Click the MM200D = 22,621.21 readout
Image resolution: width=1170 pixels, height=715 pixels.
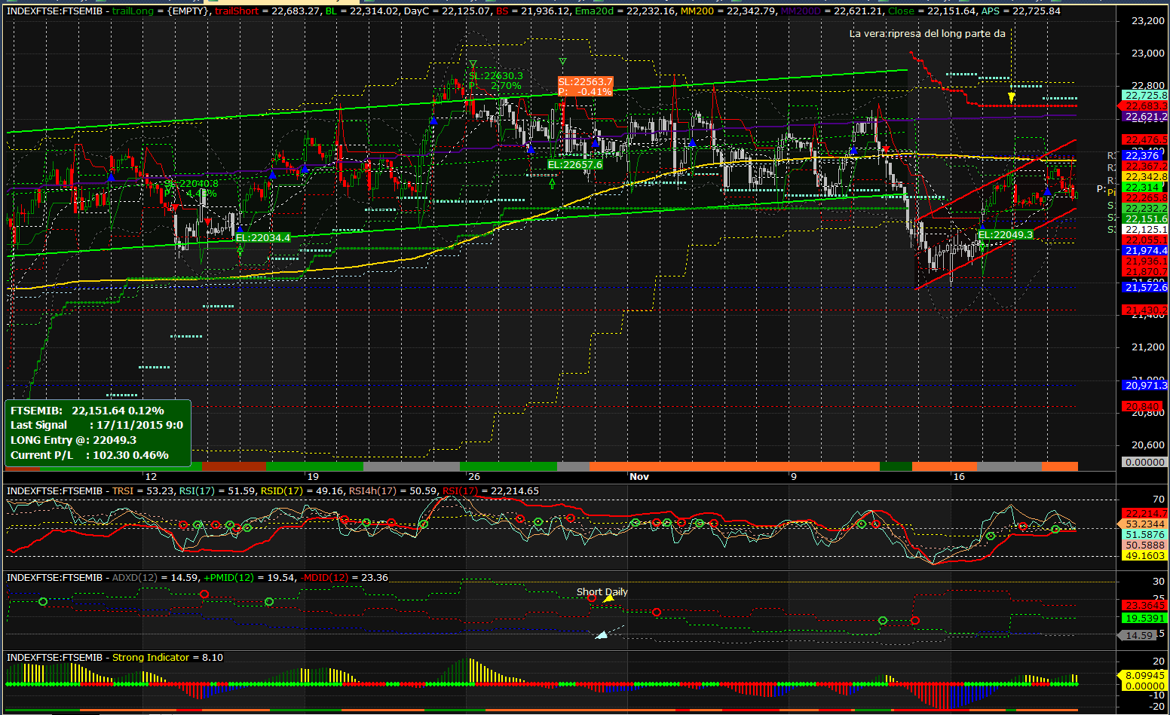tap(831, 11)
